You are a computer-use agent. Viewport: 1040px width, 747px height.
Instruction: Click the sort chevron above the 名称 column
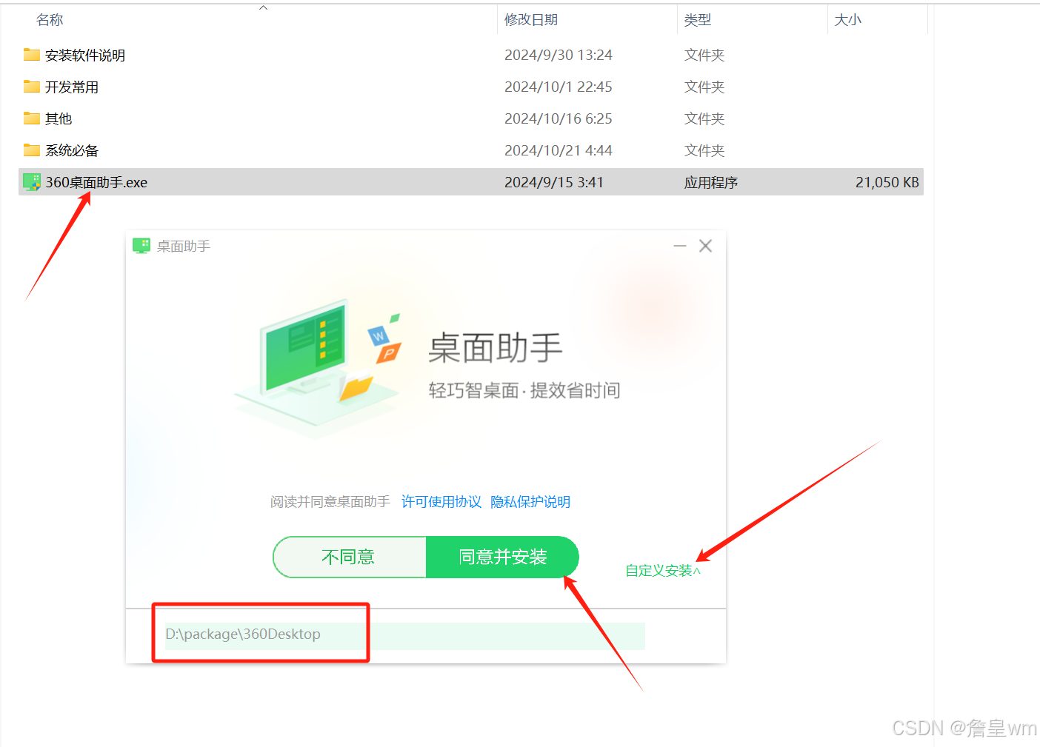coord(263,8)
